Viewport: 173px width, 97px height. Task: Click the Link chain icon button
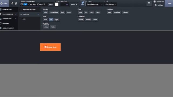(x=83, y=3)
